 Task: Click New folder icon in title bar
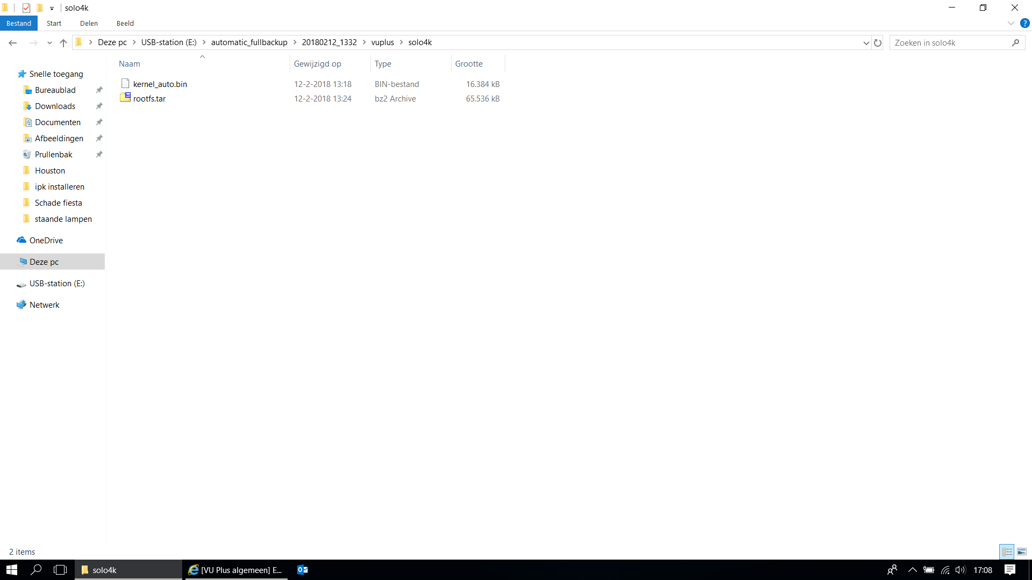coord(40,8)
